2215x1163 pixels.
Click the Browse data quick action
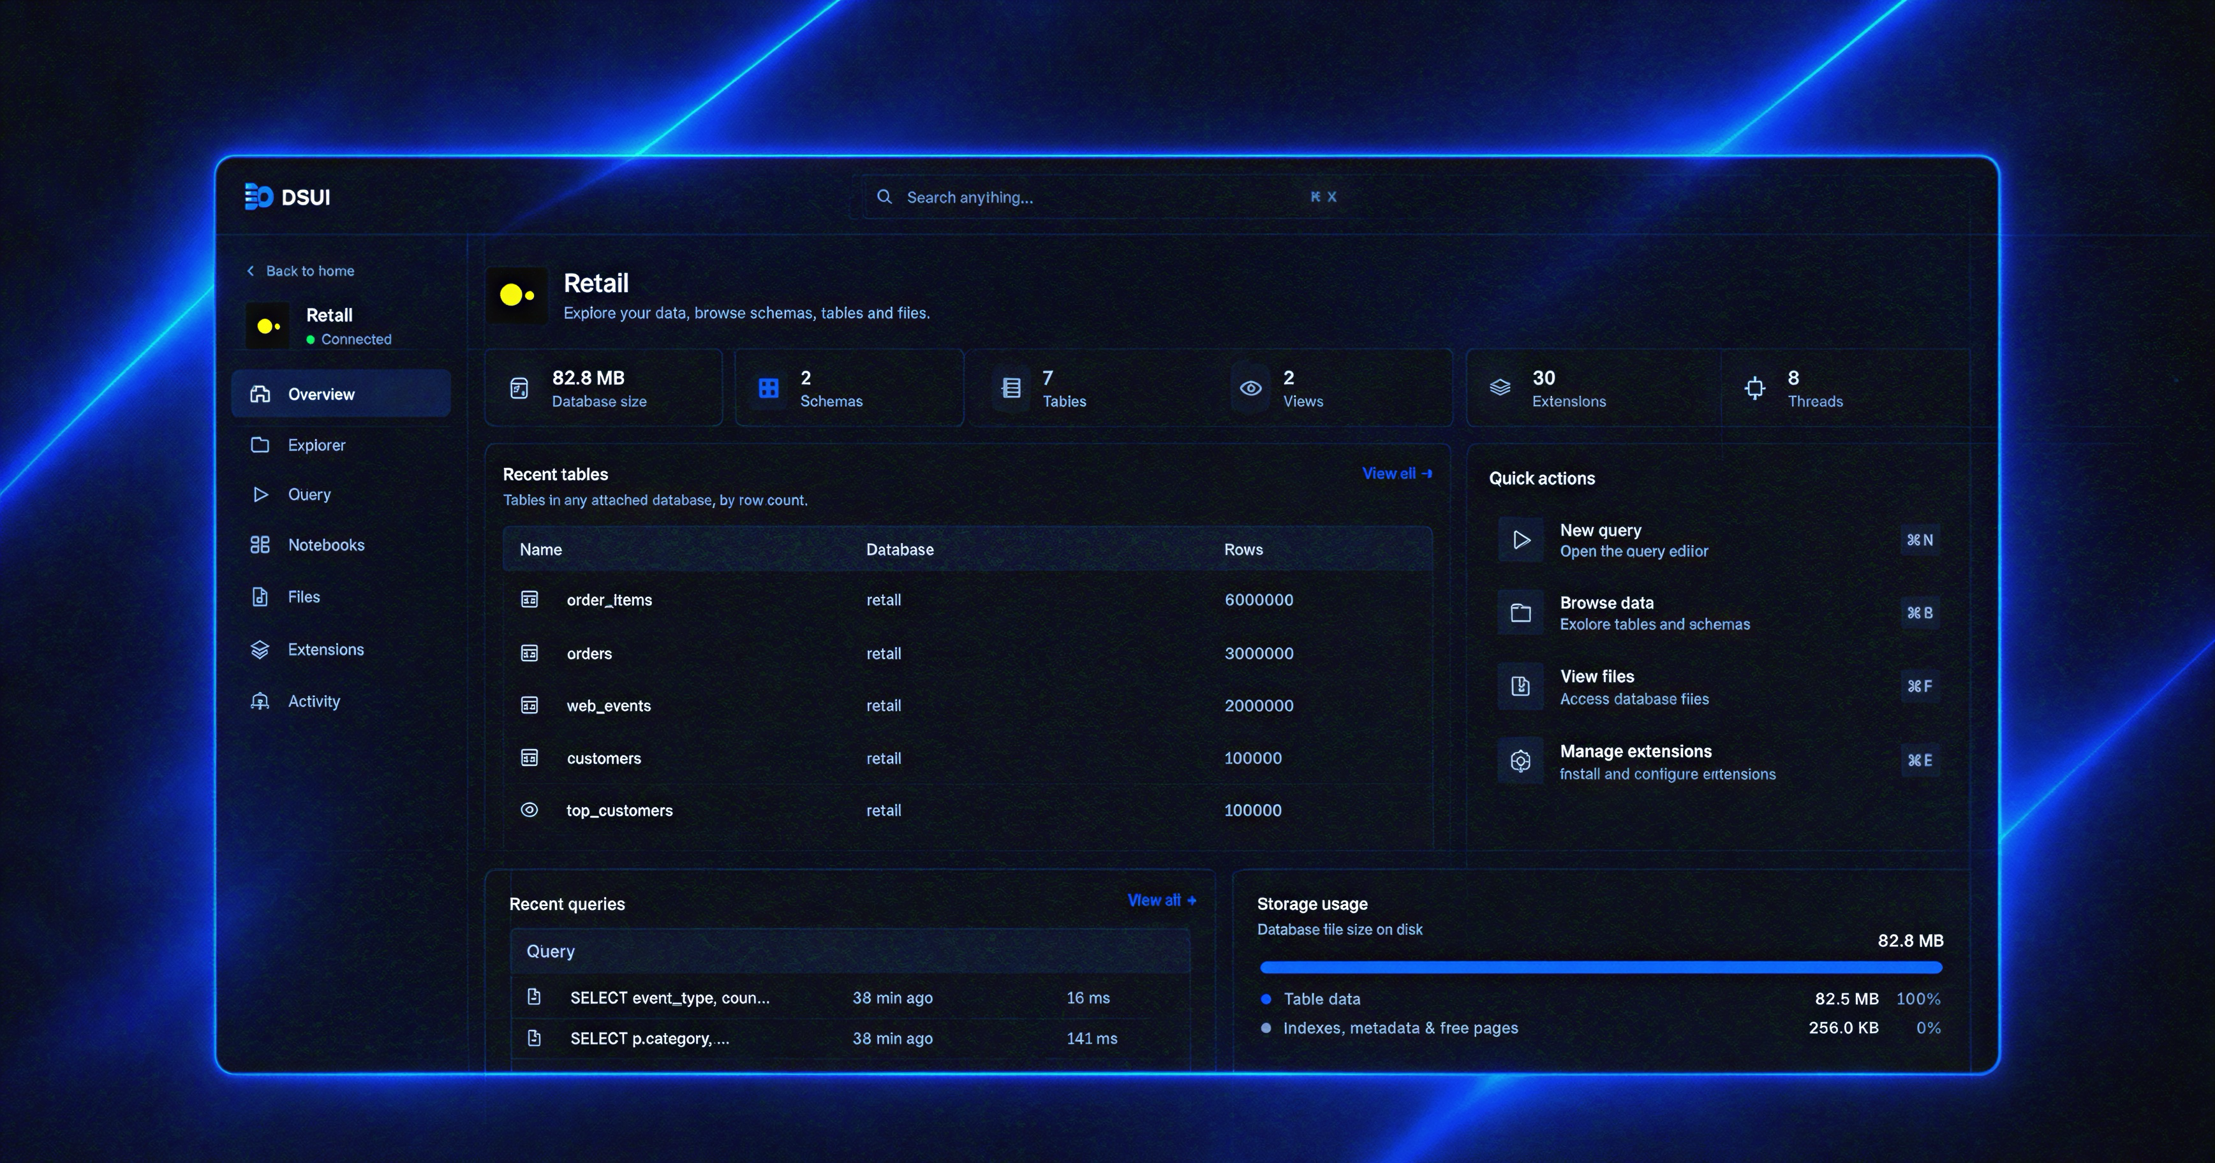[1719, 613]
